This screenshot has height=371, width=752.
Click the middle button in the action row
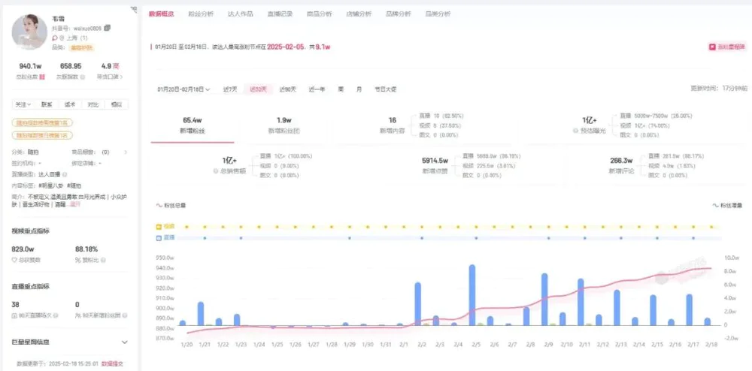click(70, 104)
